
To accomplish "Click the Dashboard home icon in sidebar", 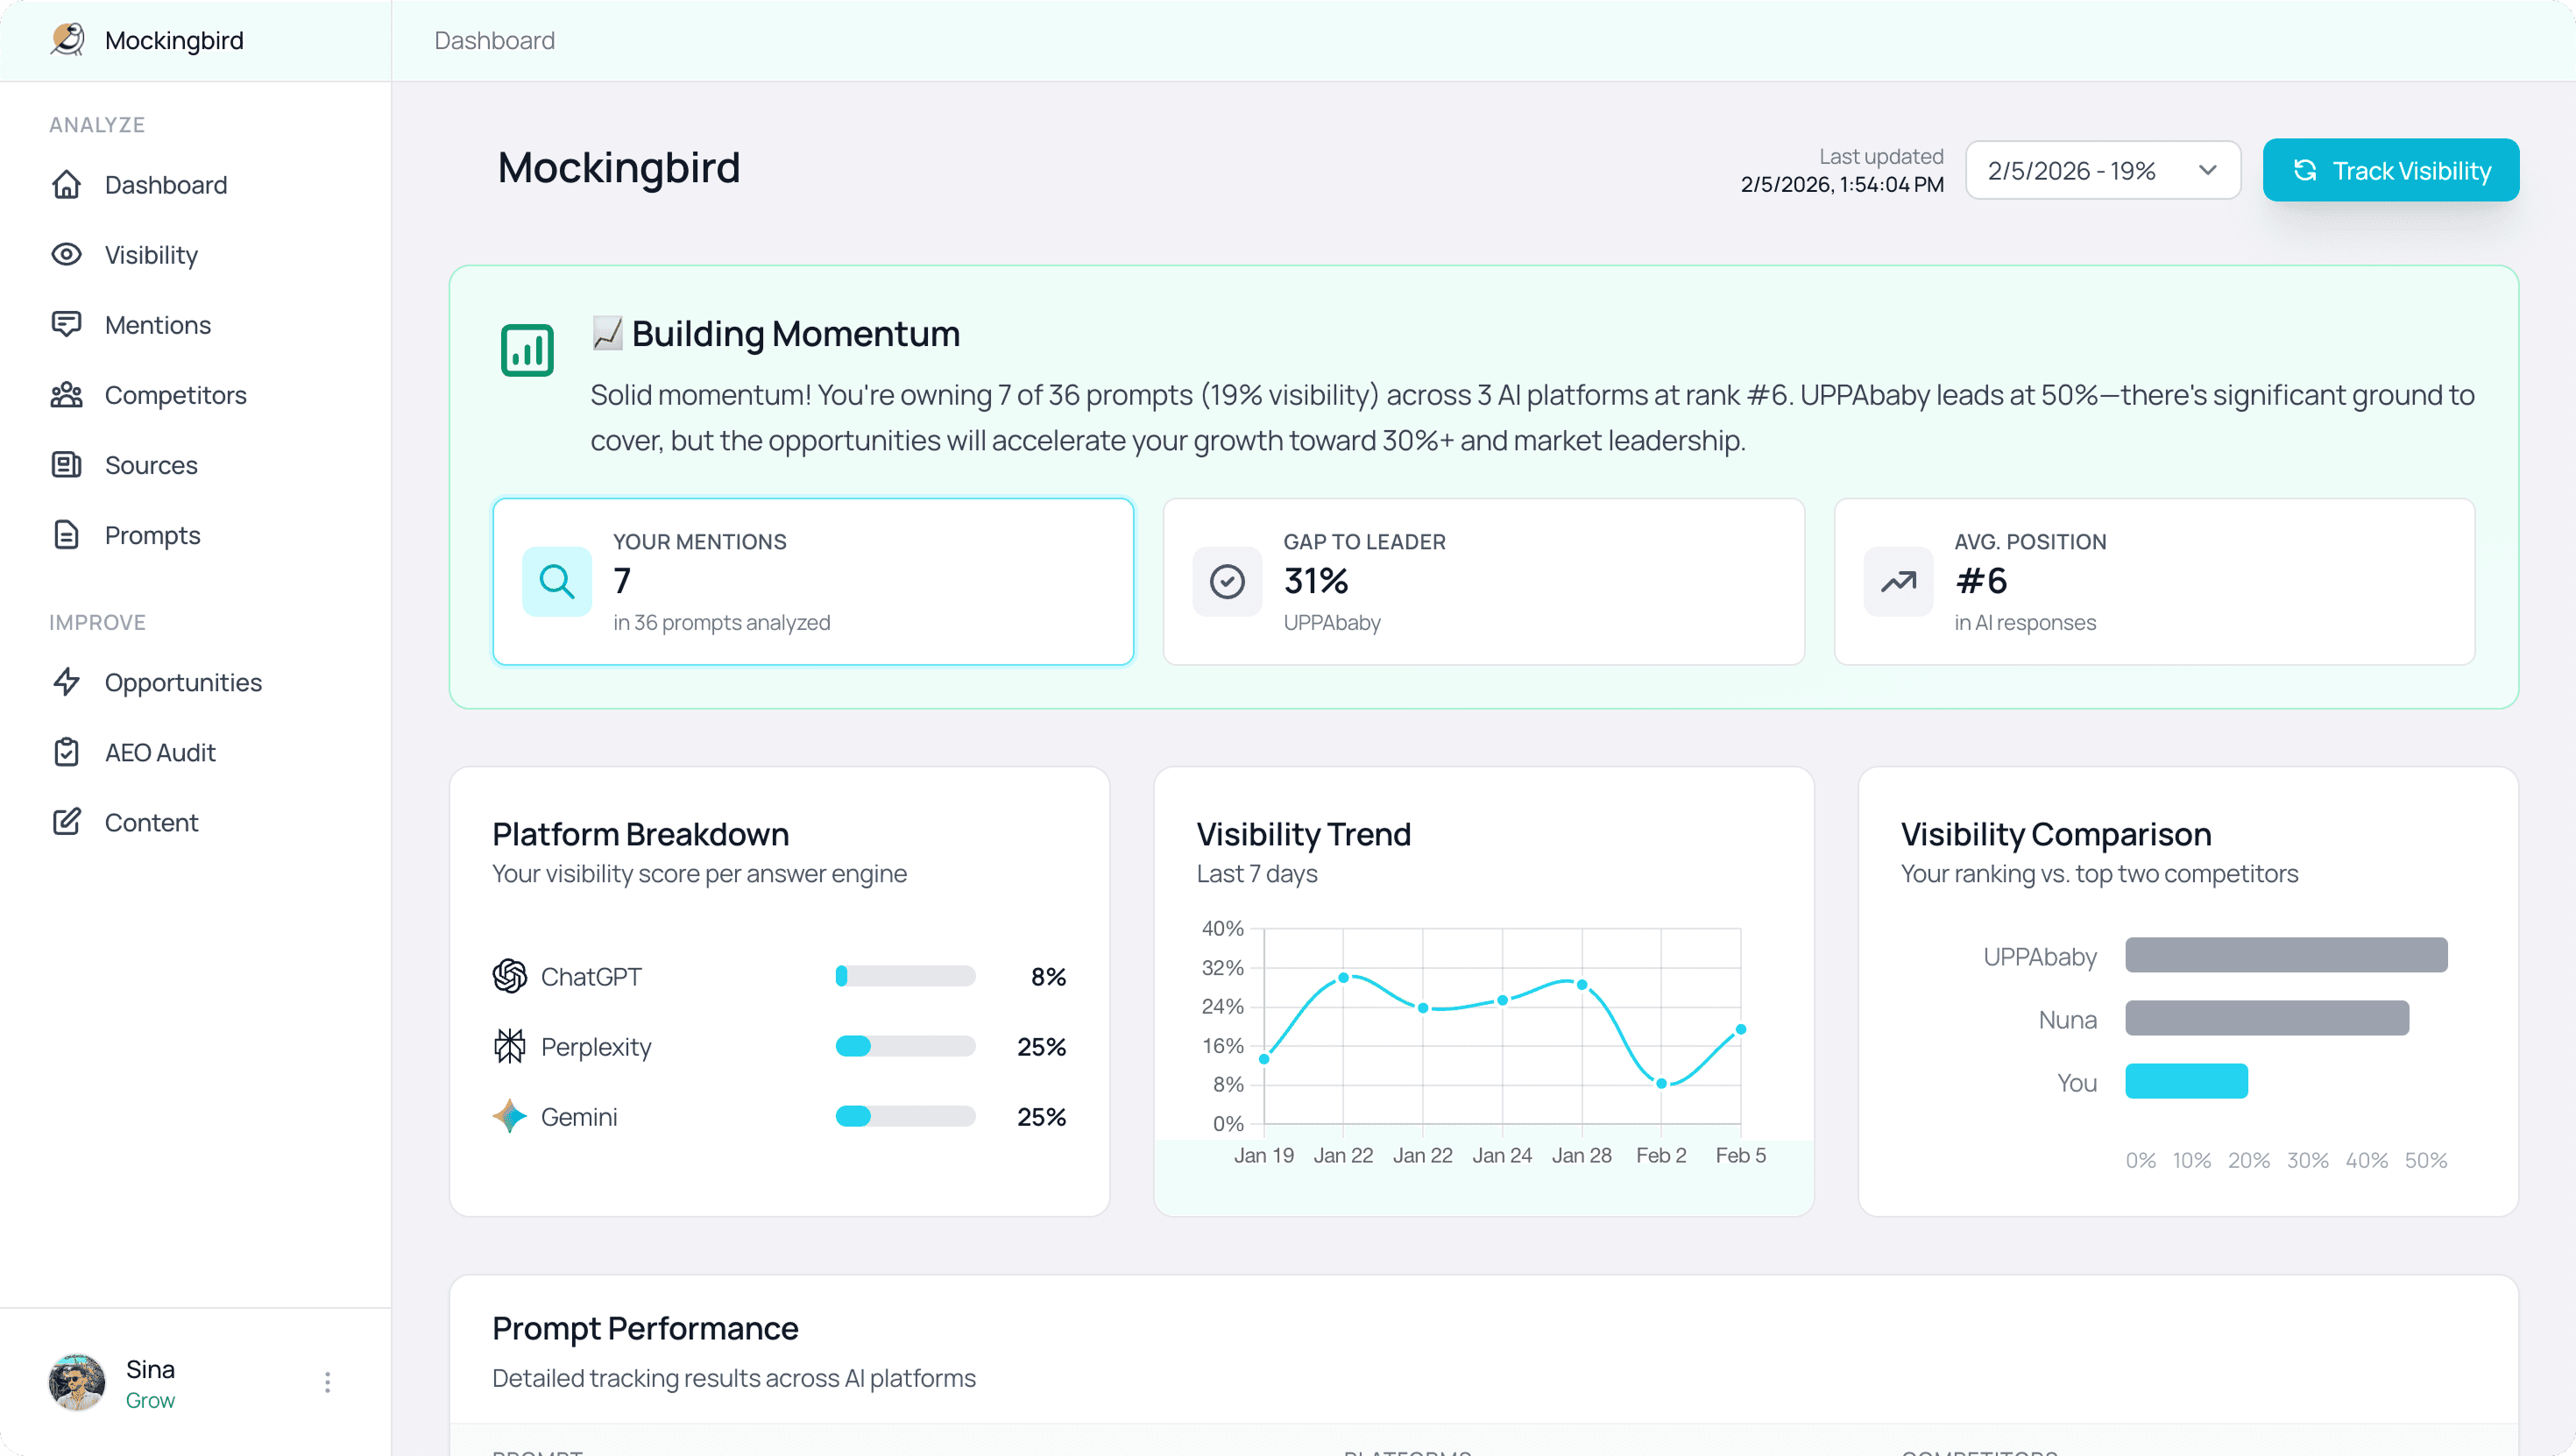I will (66, 185).
